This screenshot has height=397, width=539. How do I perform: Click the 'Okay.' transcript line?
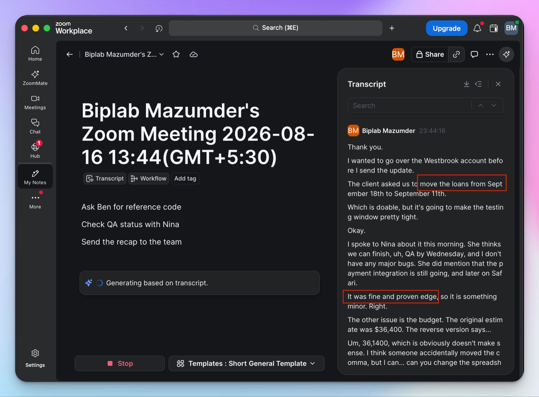point(356,231)
